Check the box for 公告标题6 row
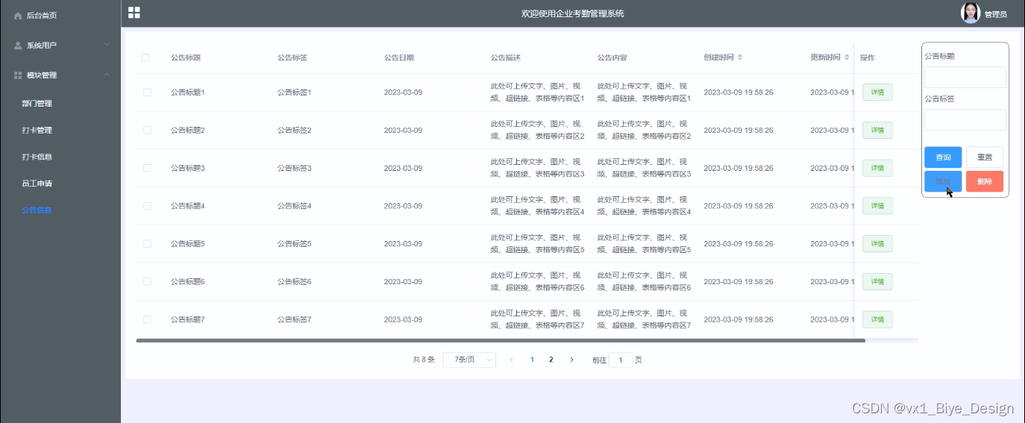 click(x=147, y=281)
